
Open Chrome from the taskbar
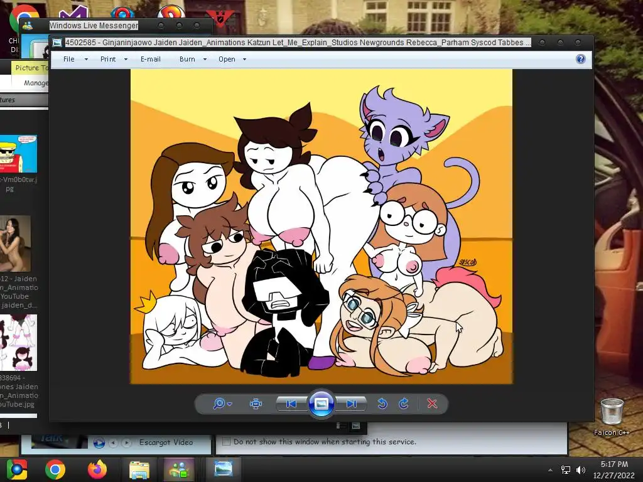coord(55,469)
